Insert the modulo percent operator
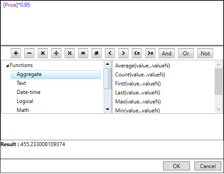 point(69,53)
